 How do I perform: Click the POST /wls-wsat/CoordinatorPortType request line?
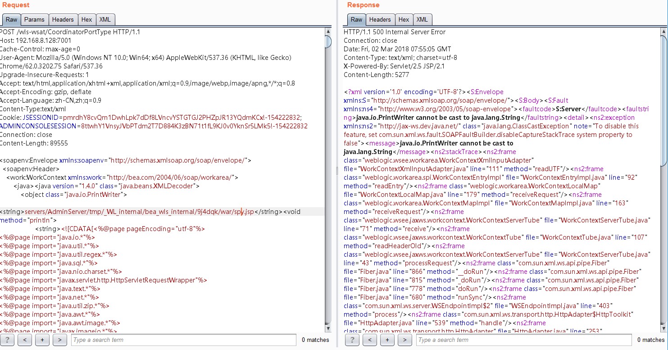click(70, 32)
